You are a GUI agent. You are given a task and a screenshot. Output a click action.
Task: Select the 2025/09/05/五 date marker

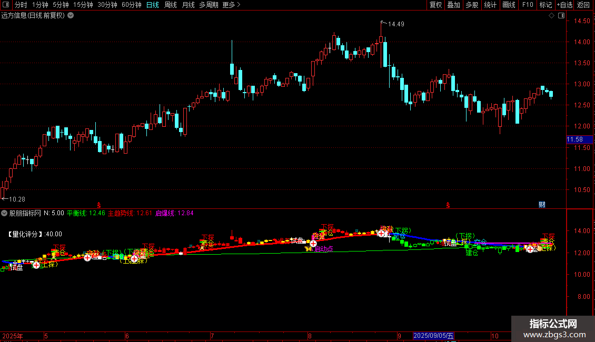[433, 336]
